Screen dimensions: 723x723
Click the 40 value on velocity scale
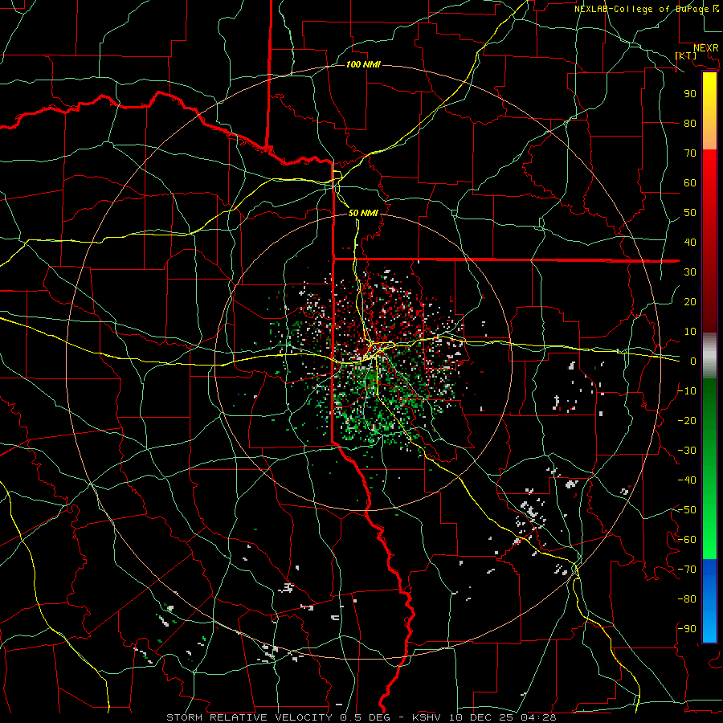click(x=690, y=242)
